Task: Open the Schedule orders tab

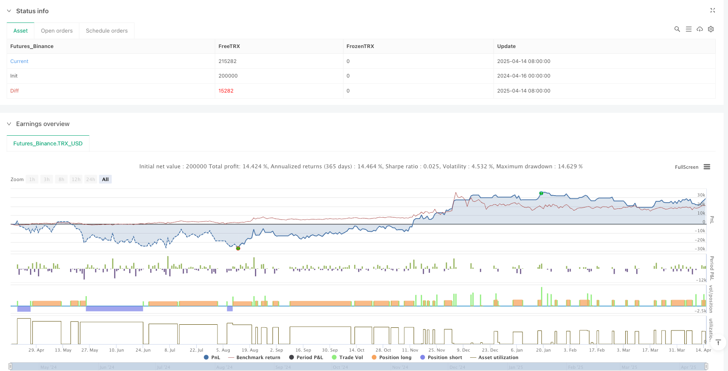Action: point(107,31)
